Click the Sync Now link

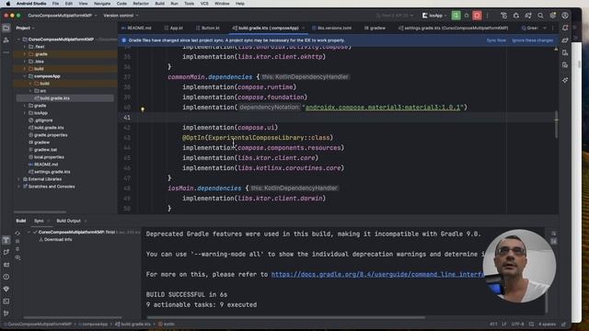(x=496, y=40)
